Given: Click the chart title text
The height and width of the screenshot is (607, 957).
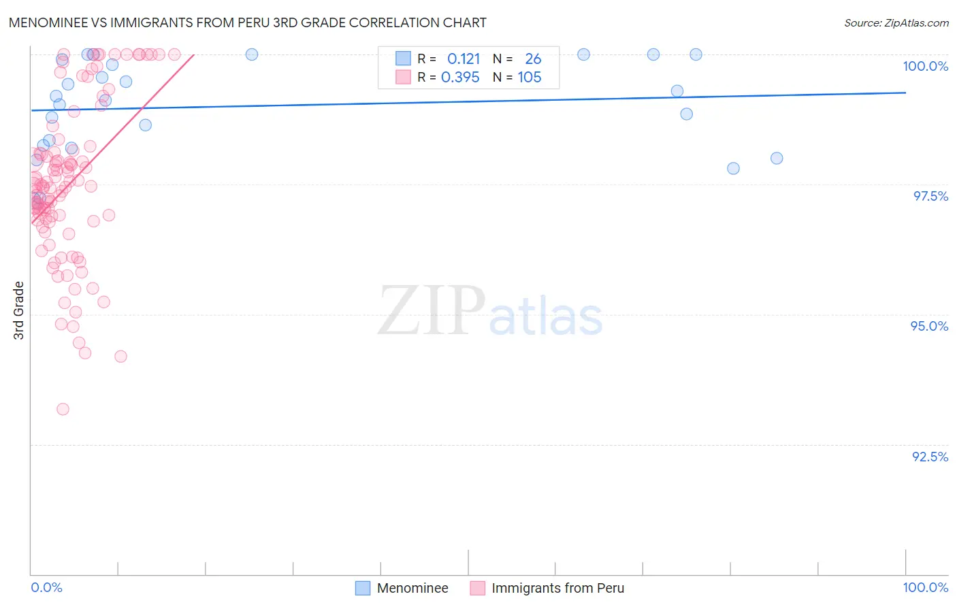Looking at the screenshot, I should point(248,22).
